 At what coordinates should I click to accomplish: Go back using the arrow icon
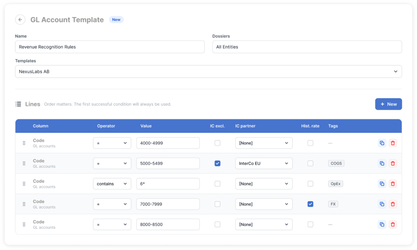coord(20,20)
